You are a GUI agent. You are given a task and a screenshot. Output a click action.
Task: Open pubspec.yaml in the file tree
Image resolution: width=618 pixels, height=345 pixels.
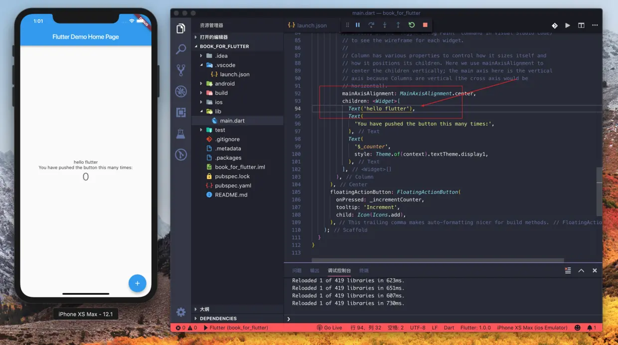coord(233,186)
